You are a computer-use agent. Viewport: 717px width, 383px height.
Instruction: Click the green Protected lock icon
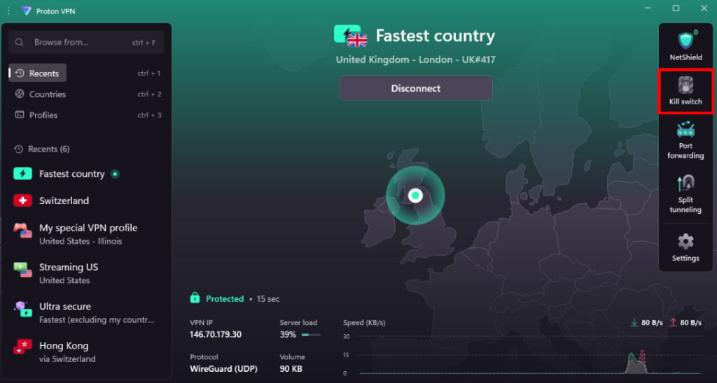pos(195,298)
